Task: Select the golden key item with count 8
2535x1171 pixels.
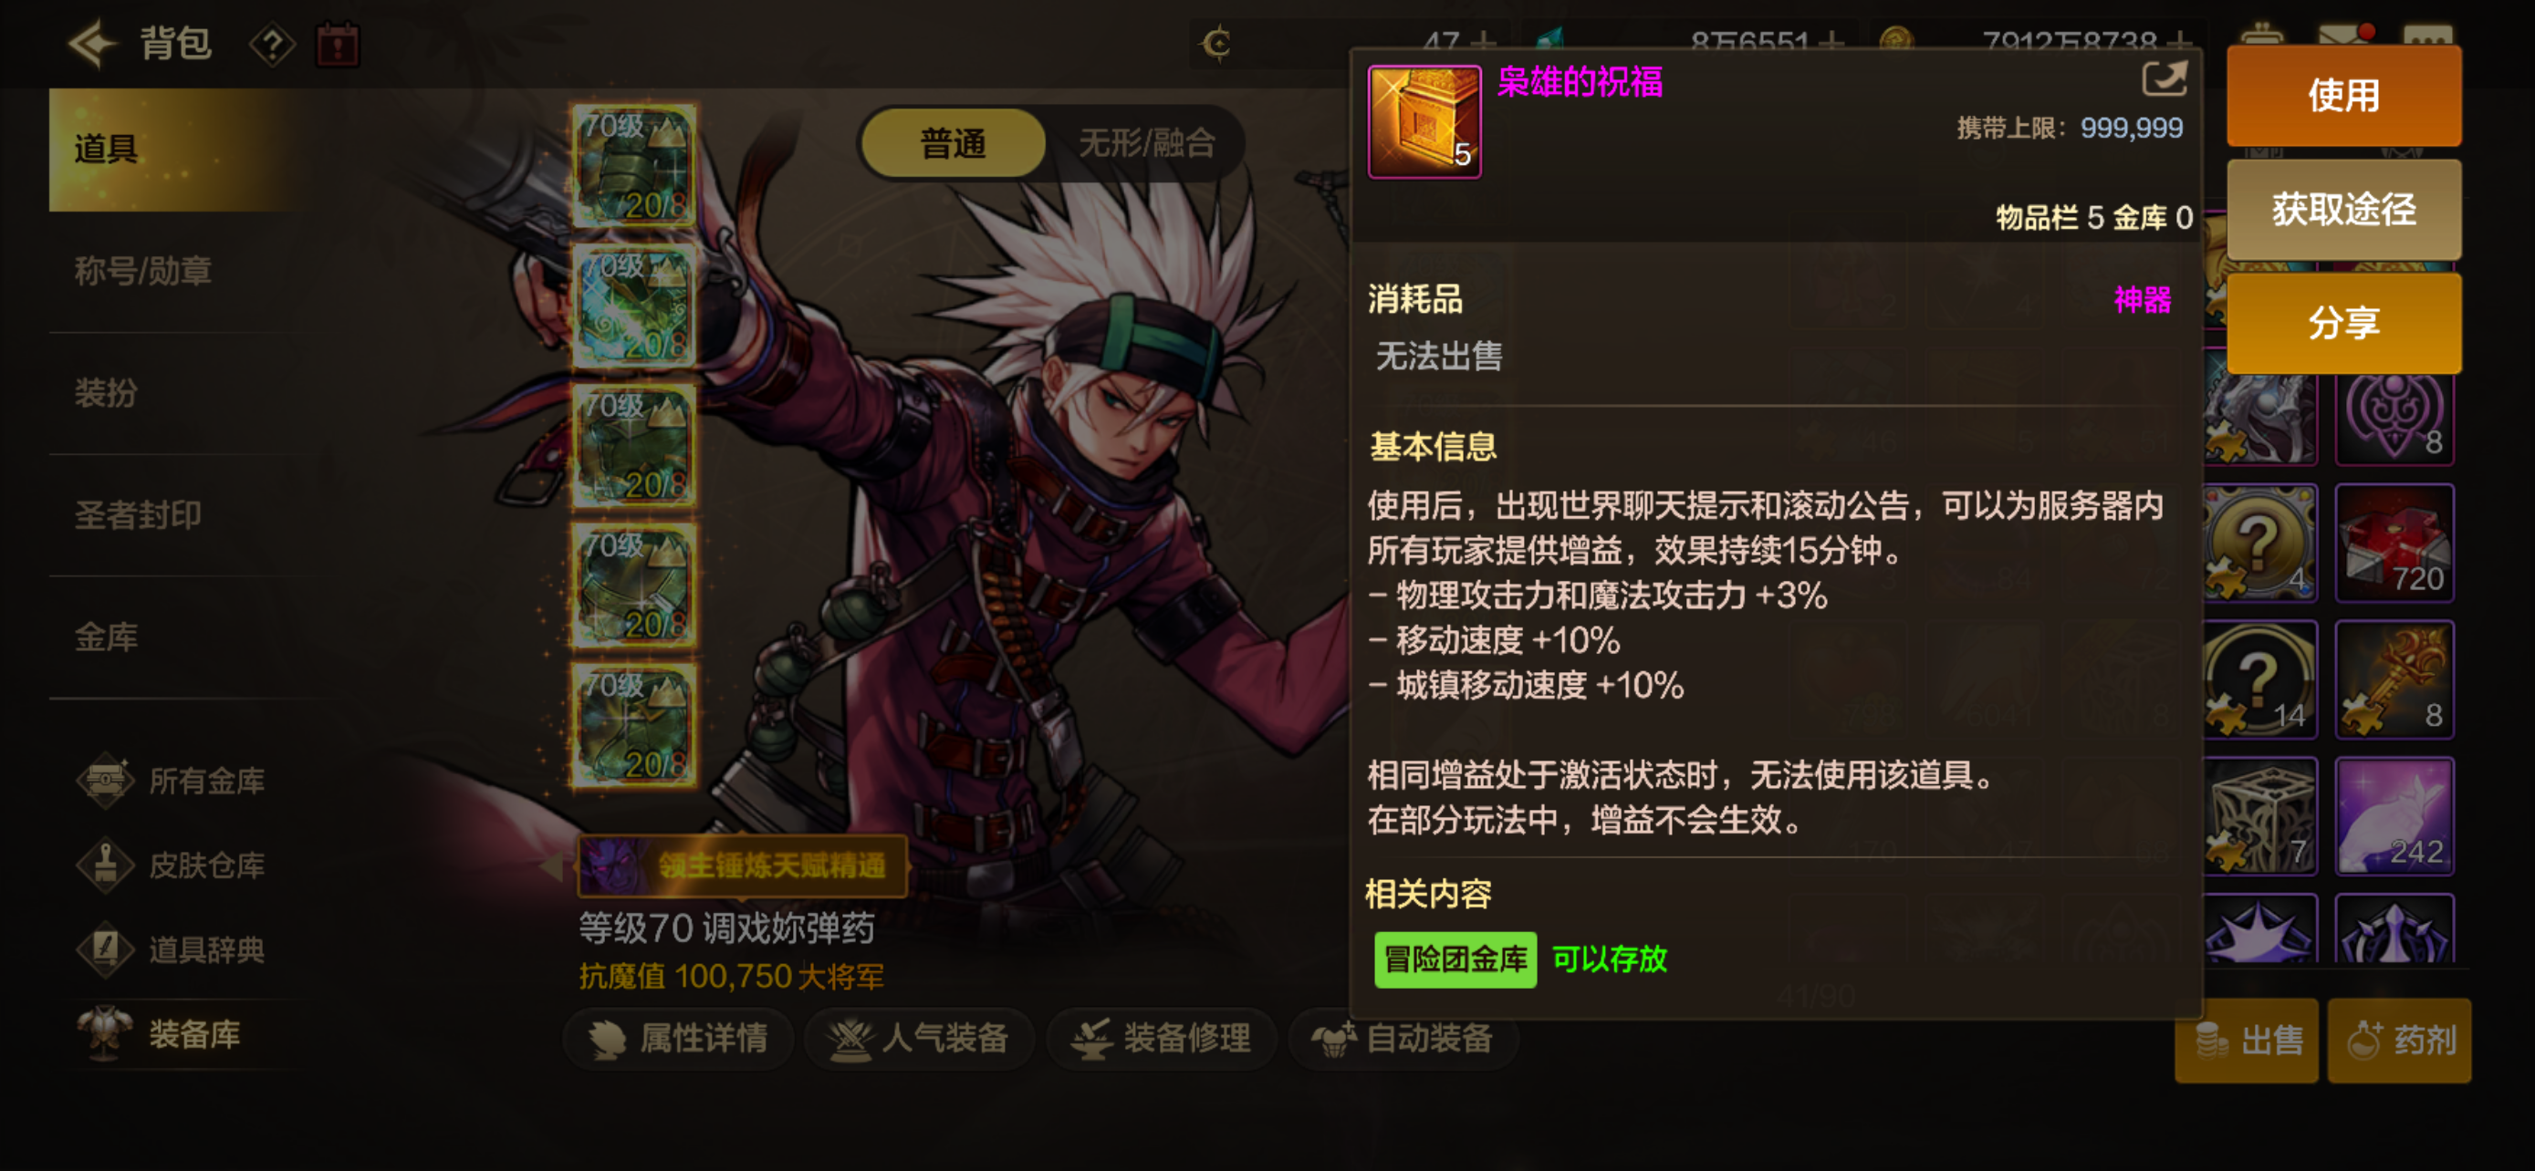Action: click(2394, 679)
